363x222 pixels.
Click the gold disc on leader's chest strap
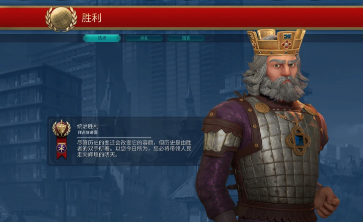pyautogui.click(x=262, y=108)
